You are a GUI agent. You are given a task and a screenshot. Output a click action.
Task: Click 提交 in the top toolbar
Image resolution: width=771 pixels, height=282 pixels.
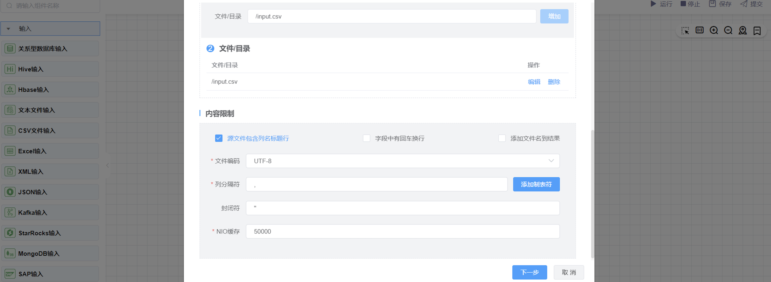751,4
